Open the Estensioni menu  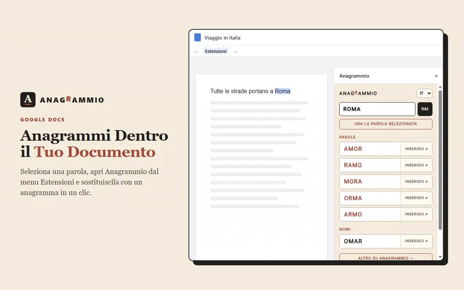(216, 51)
